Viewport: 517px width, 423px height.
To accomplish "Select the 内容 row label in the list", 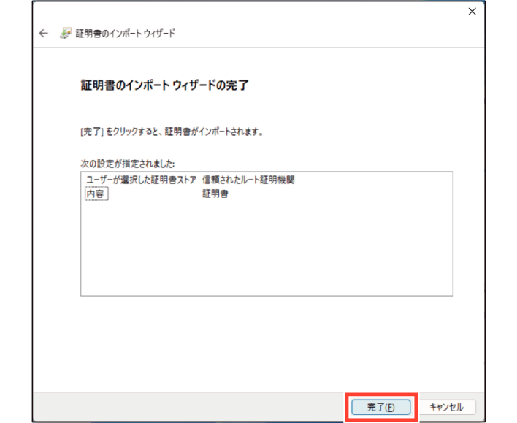I will coord(96,194).
